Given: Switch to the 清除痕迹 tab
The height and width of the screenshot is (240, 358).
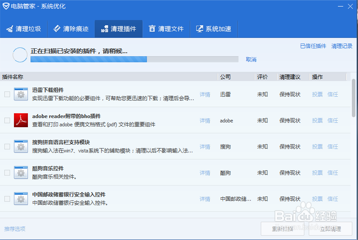Looking at the screenshot, I should click(71, 29).
